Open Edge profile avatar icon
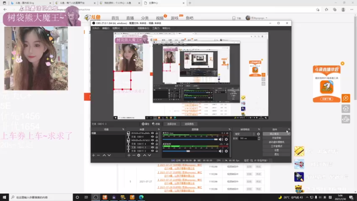Image resolution: width=357 pixels, height=201 pixels. pos(343,9)
